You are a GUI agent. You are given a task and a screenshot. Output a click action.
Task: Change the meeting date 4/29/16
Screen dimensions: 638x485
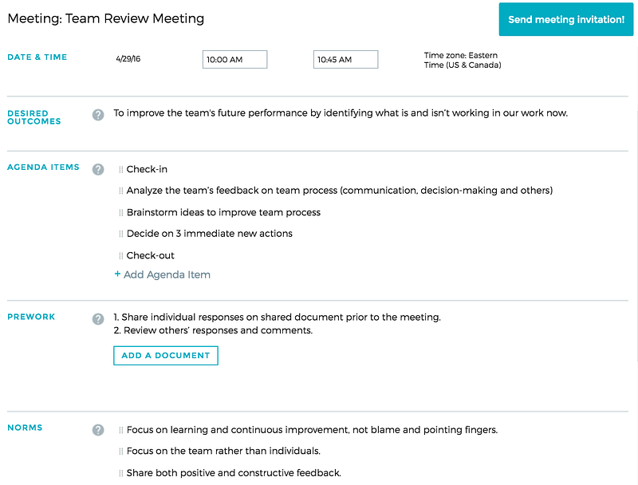[x=128, y=59]
